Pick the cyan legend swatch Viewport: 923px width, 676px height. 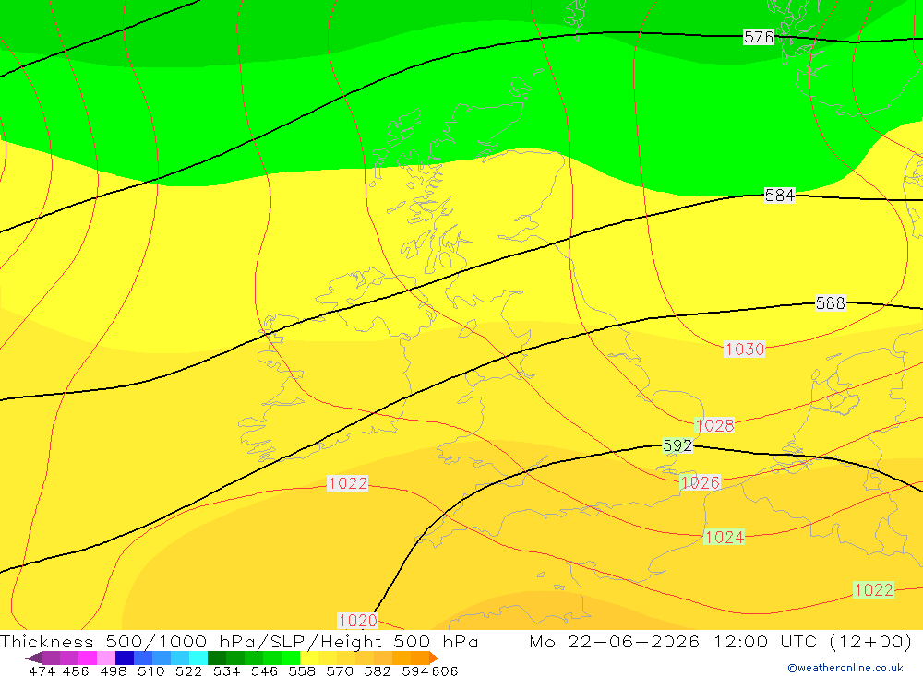pos(198,658)
